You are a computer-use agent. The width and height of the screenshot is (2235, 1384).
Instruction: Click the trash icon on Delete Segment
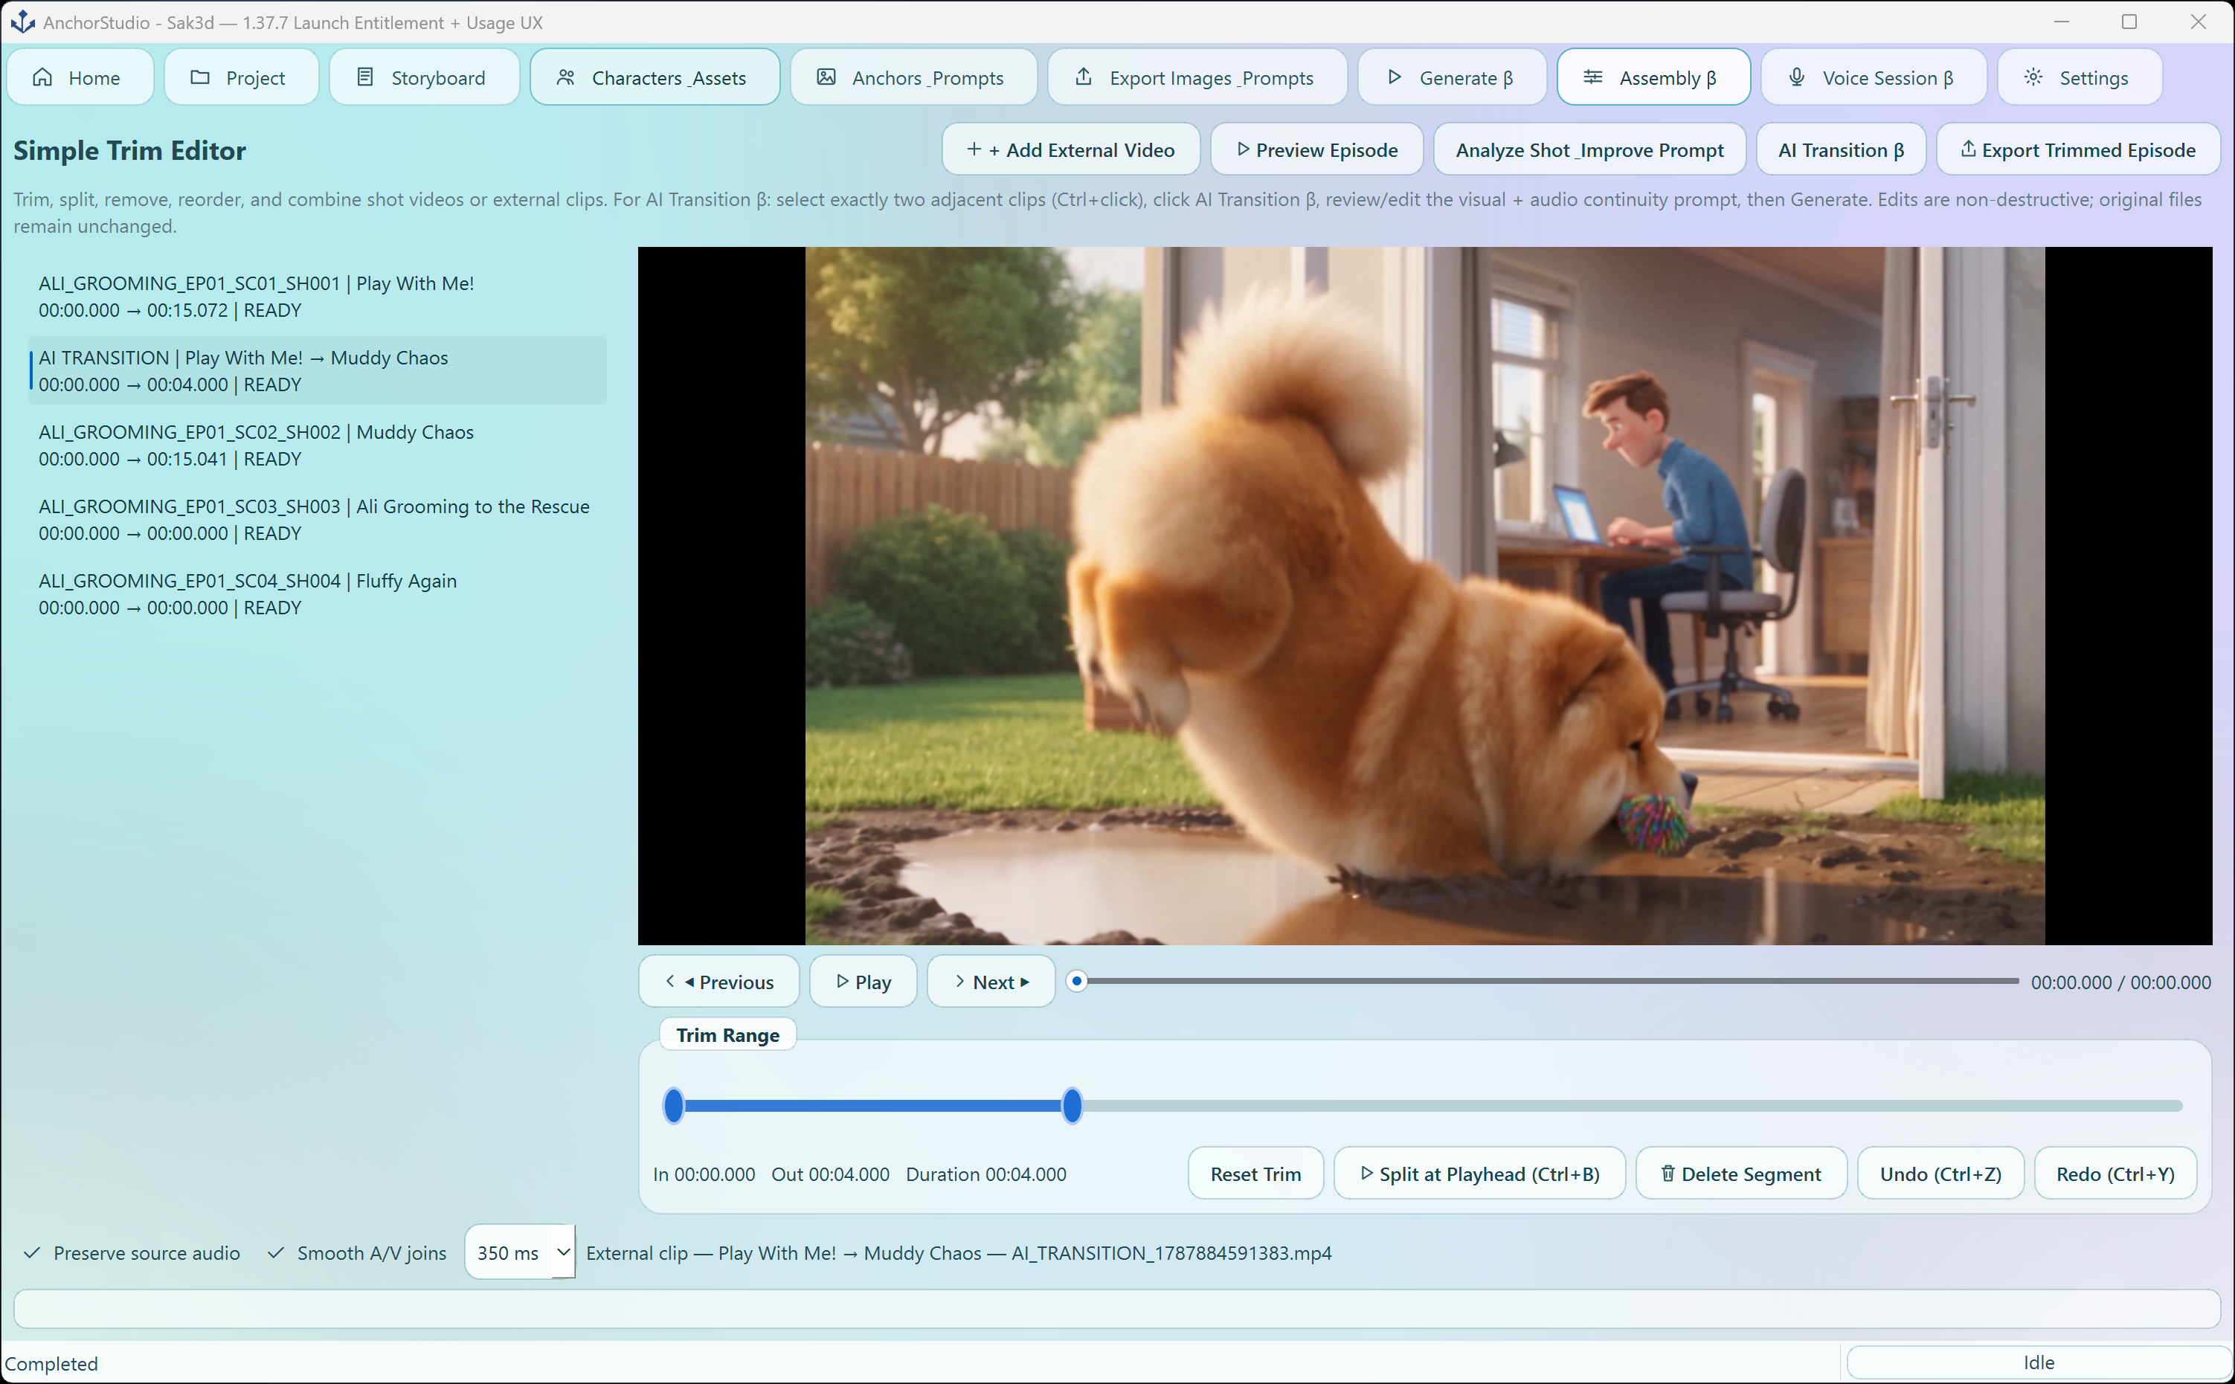1668,1174
